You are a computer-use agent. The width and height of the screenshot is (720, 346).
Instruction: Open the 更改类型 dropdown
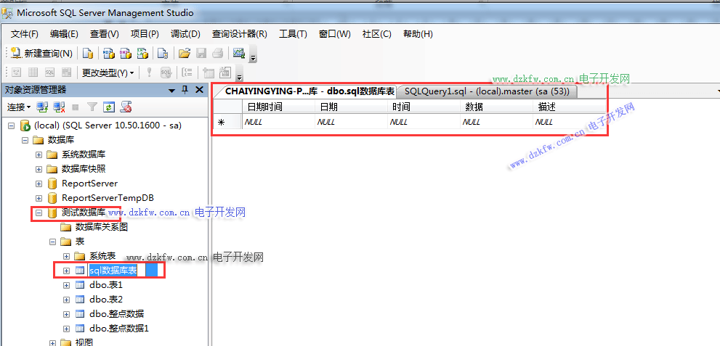click(108, 73)
